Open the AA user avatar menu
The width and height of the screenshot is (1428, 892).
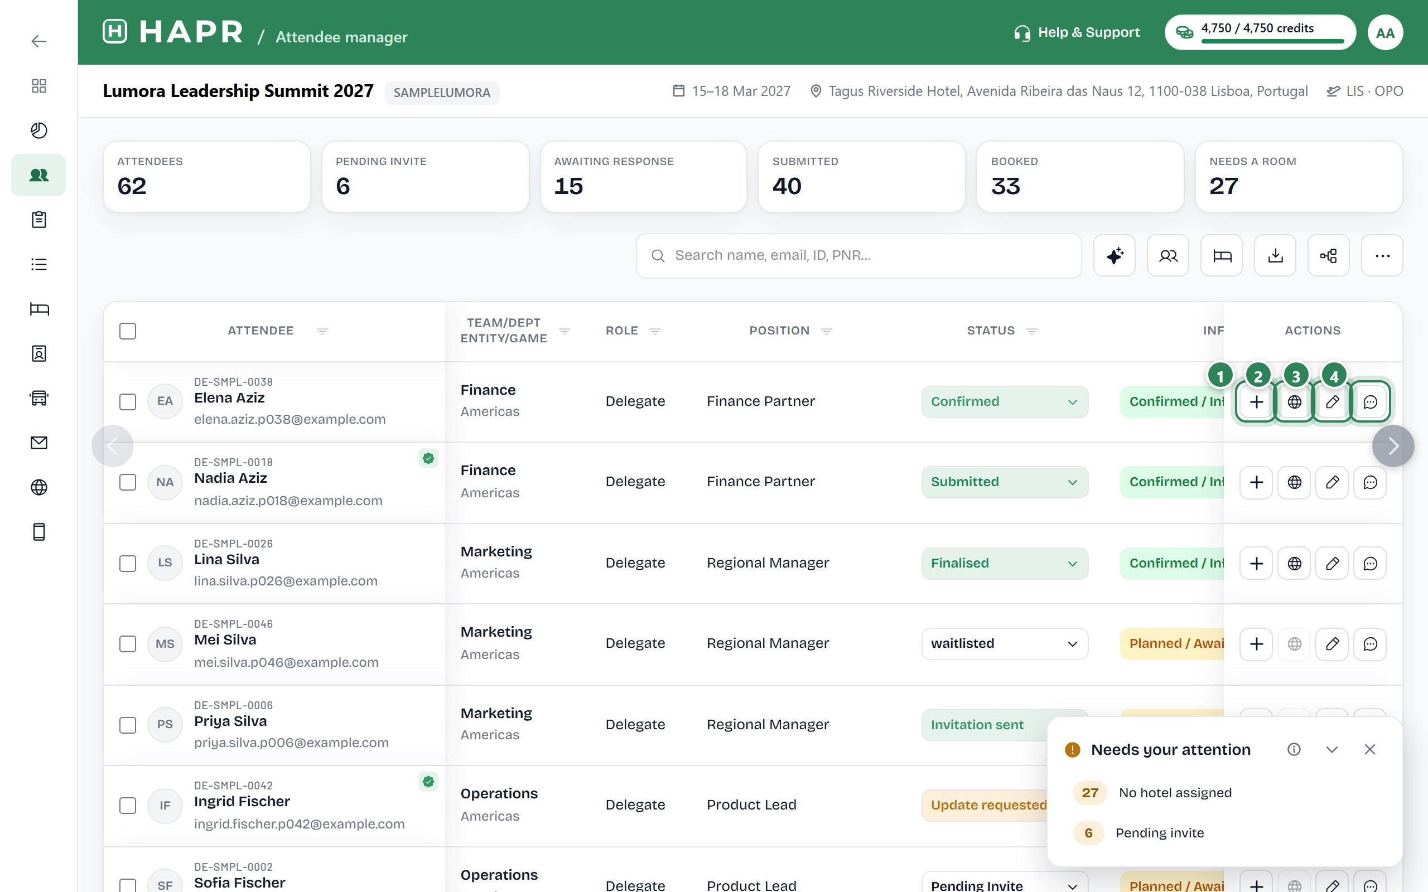(1385, 32)
